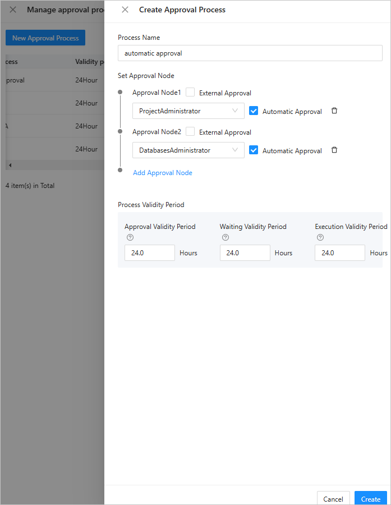This screenshot has width=391, height=505.
Task: Enable External Approval for Approval Node1
Action: (x=191, y=93)
